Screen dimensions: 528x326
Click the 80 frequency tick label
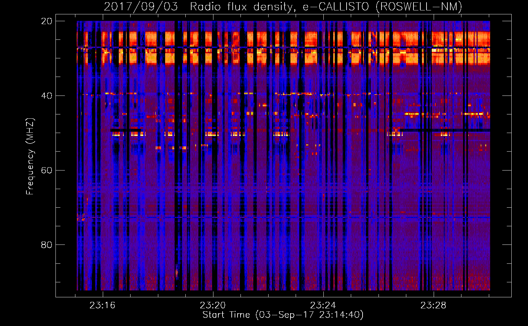tap(47, 245)
